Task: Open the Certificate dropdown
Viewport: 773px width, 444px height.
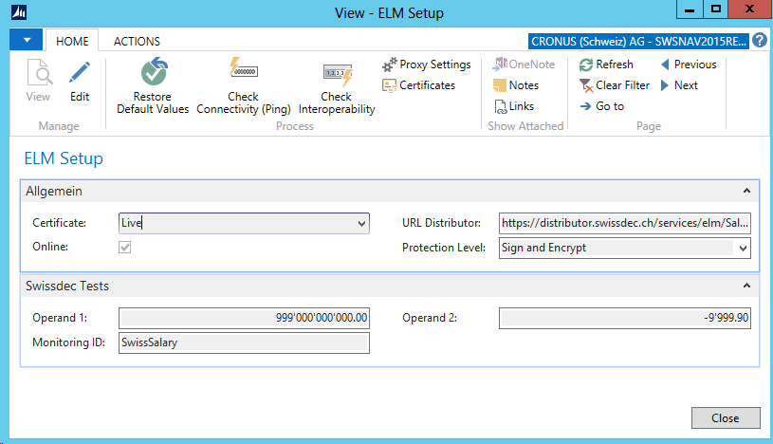Action: coord(361,224)
